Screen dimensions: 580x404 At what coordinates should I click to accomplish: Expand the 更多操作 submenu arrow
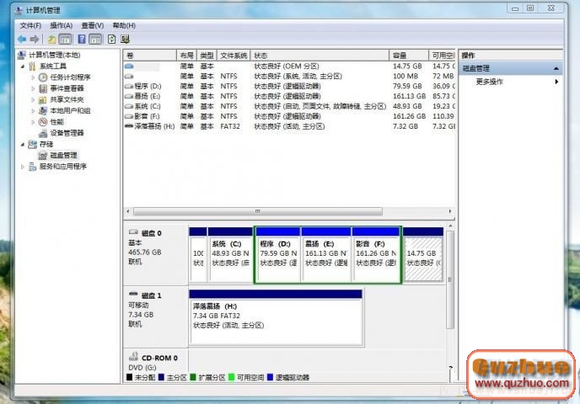(x=556, y=82)
